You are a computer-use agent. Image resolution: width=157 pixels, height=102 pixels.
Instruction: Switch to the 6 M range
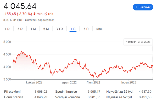pyautogui.click(x=46, y=29)
